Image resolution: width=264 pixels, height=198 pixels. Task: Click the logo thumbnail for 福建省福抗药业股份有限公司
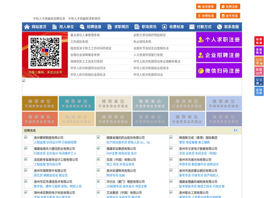coord(101,140)
